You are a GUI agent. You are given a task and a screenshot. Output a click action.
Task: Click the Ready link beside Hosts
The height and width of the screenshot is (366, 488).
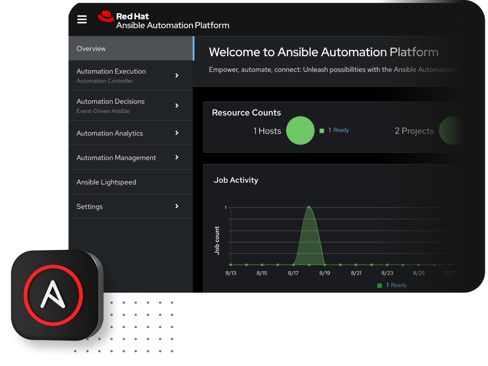tap(341, 130)
